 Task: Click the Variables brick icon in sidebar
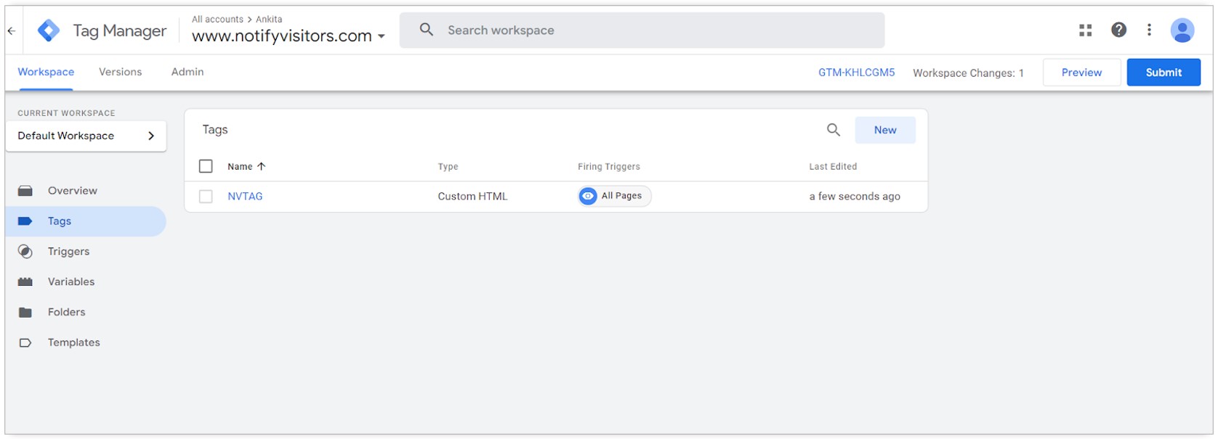pyautogui.click(x=25, y=282)
